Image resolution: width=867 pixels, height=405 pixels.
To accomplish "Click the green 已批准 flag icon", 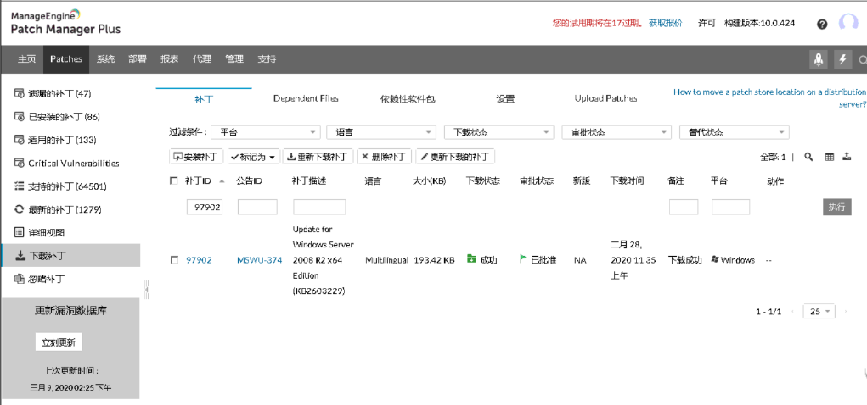I will point(523,258).
